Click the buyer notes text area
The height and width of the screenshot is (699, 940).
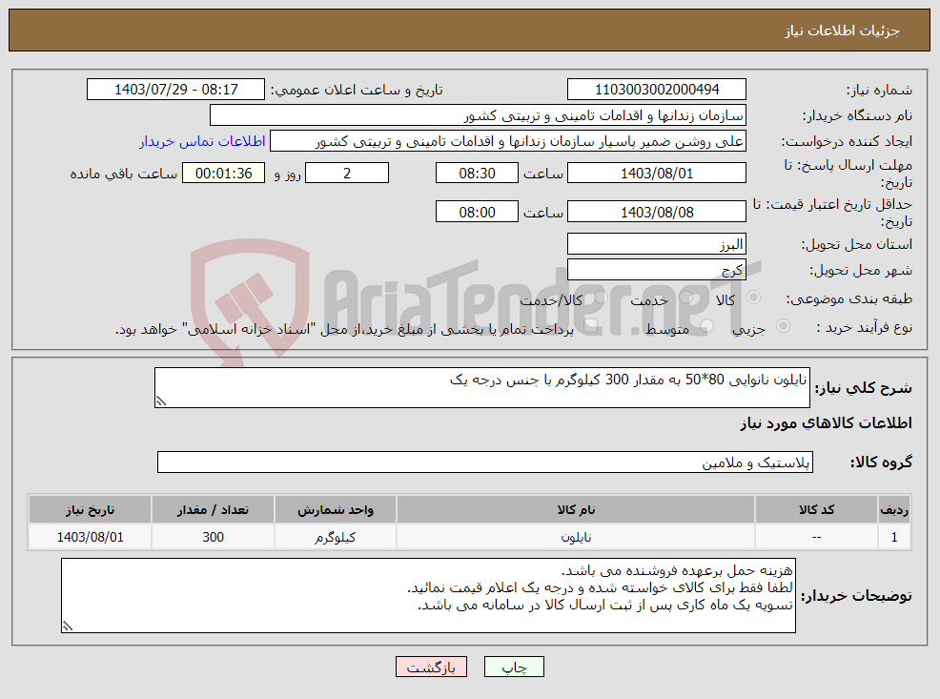428,595
